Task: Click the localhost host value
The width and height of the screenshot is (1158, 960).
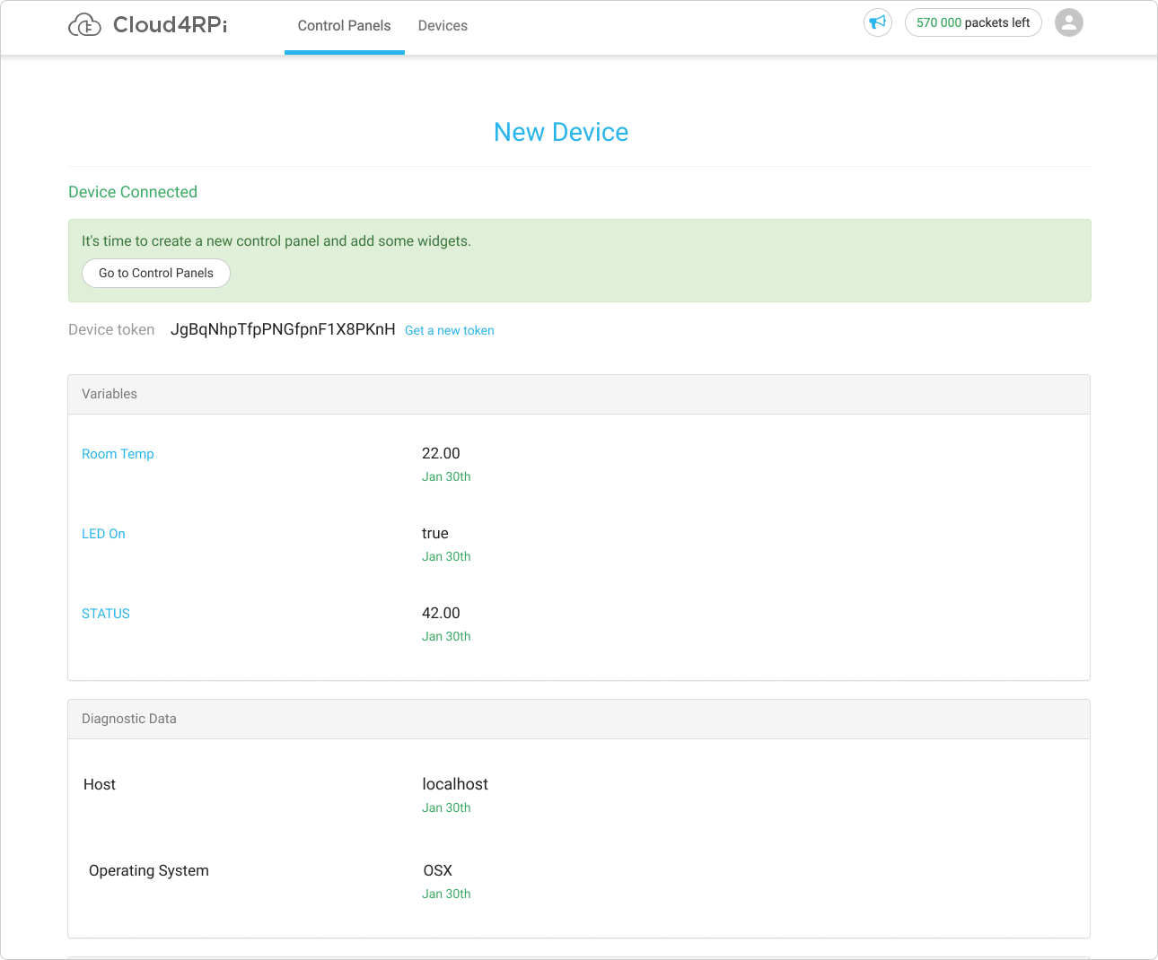Action: 455,784
